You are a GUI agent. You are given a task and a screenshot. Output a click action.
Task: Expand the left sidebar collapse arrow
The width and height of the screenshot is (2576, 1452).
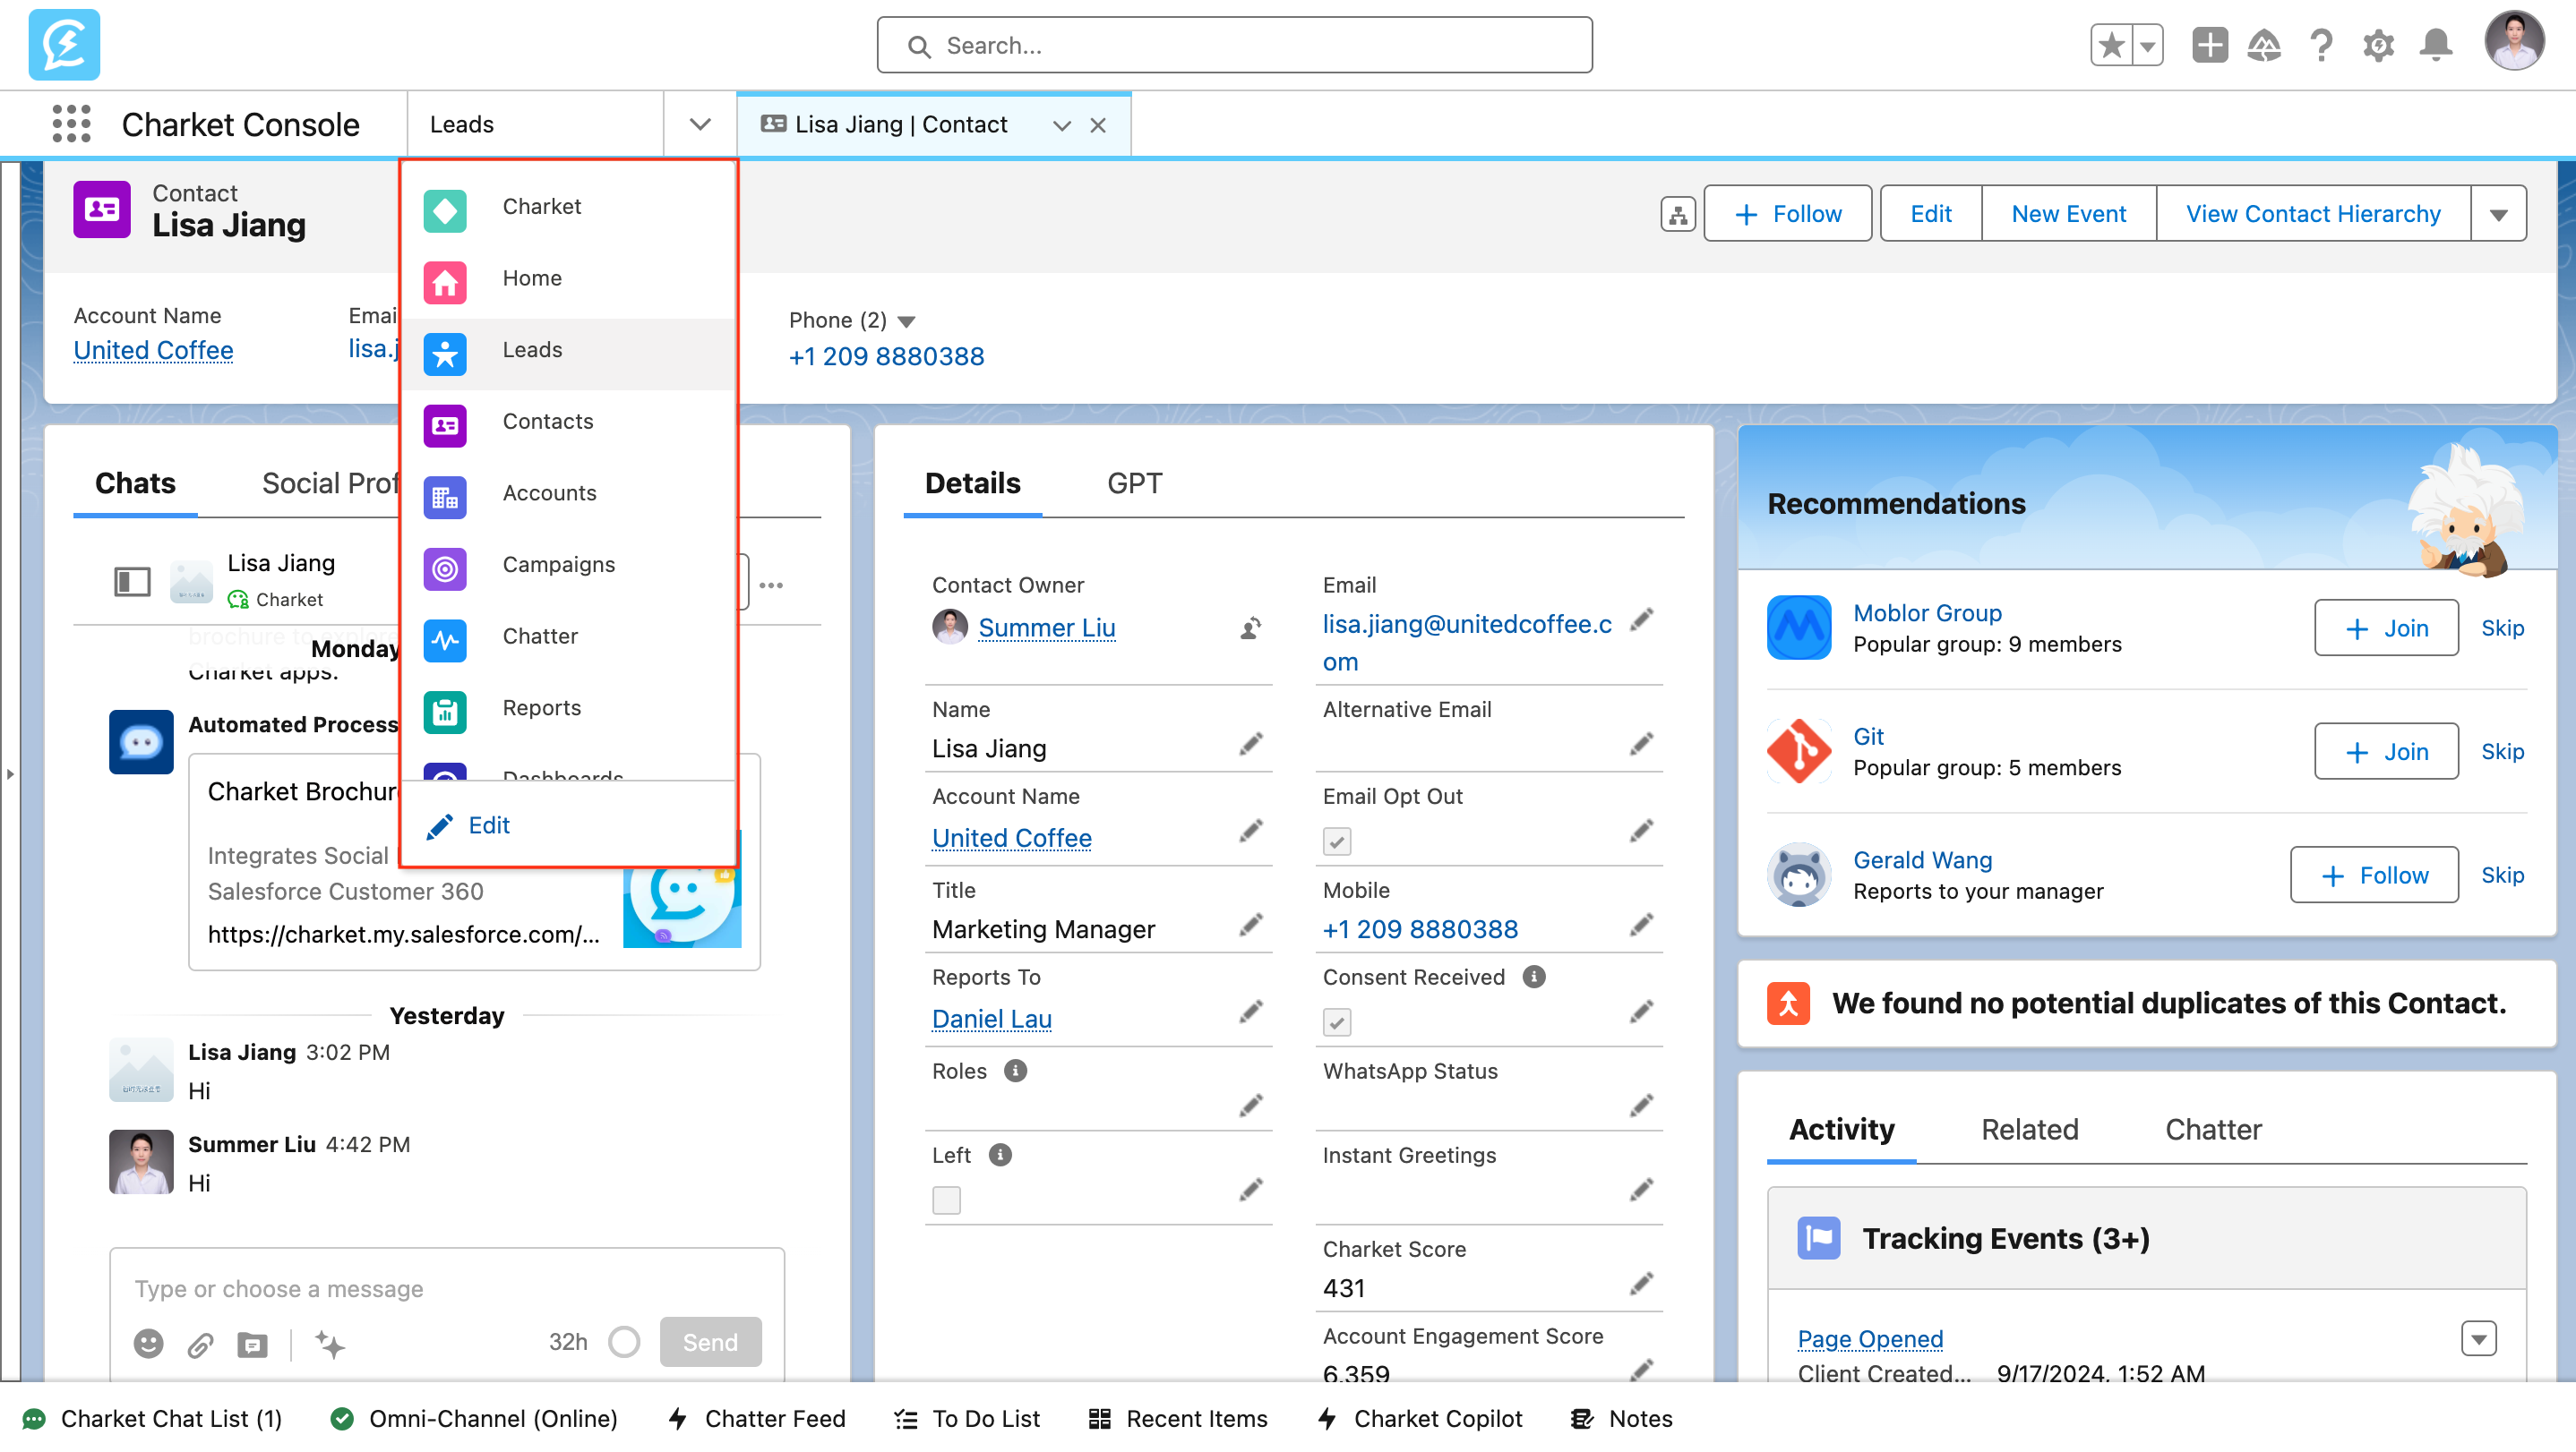[10, 773]
